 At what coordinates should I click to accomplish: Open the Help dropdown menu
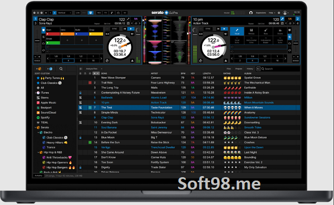pyautogui.click(x=272, y=13)
